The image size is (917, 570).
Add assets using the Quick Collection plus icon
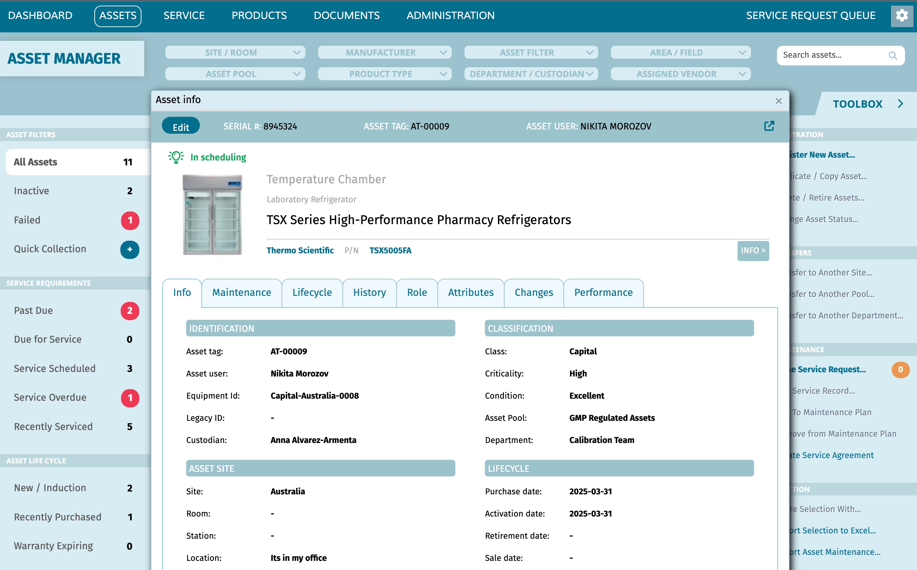point(129,249)
